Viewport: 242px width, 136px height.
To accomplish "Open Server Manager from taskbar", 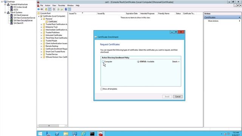I will 48,134.
